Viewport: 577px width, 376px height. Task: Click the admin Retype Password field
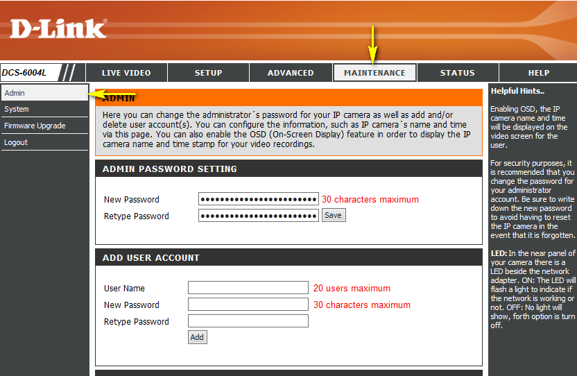click(x=258, y=216)
